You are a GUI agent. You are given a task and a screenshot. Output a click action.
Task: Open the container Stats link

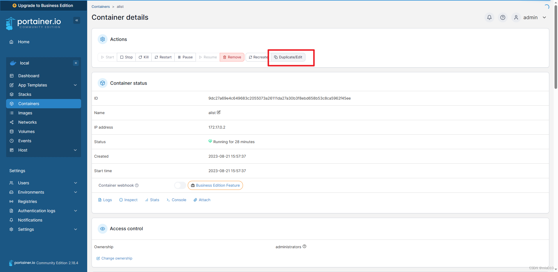(152, 200)
